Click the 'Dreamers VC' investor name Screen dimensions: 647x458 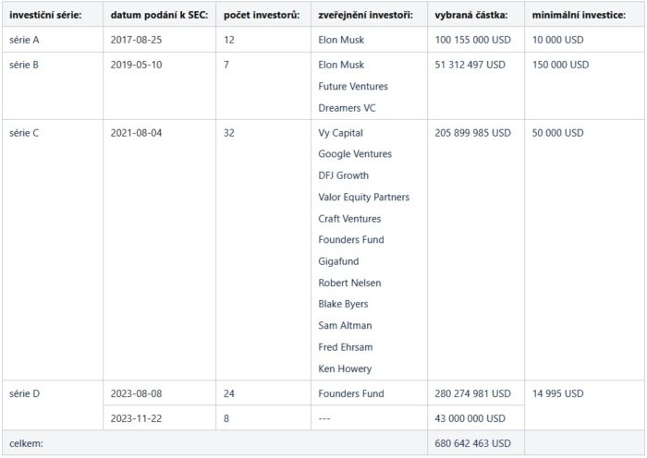[347, 108]
